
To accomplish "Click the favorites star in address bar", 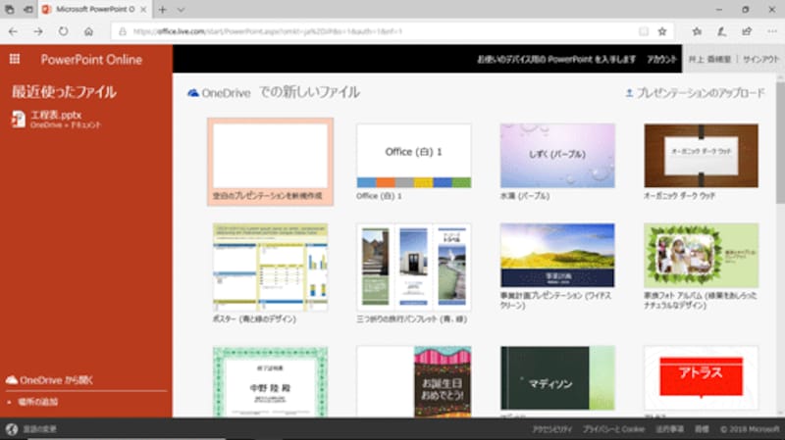I will click(662, 31).
